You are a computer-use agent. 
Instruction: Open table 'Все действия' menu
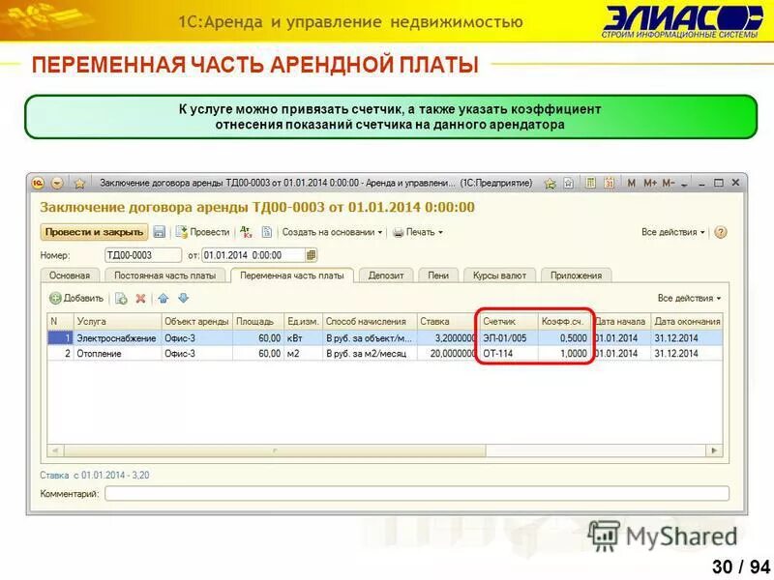[x=689, y=298]
